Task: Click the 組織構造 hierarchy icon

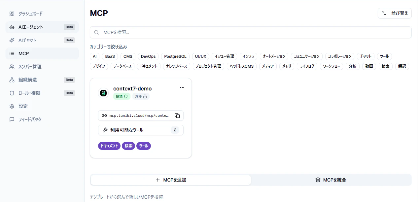Action: (12, 80)
